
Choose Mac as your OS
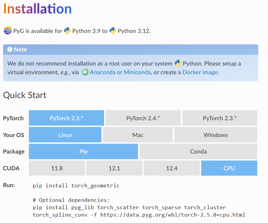coord(138,135)
